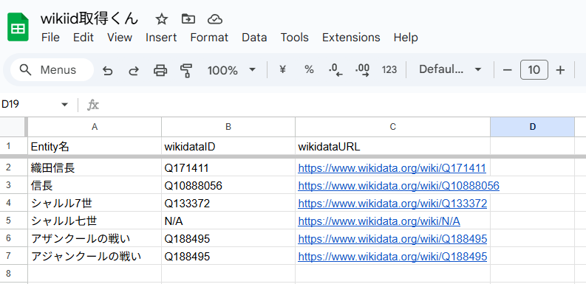Click the undo arrow icon

click(107, 70)
